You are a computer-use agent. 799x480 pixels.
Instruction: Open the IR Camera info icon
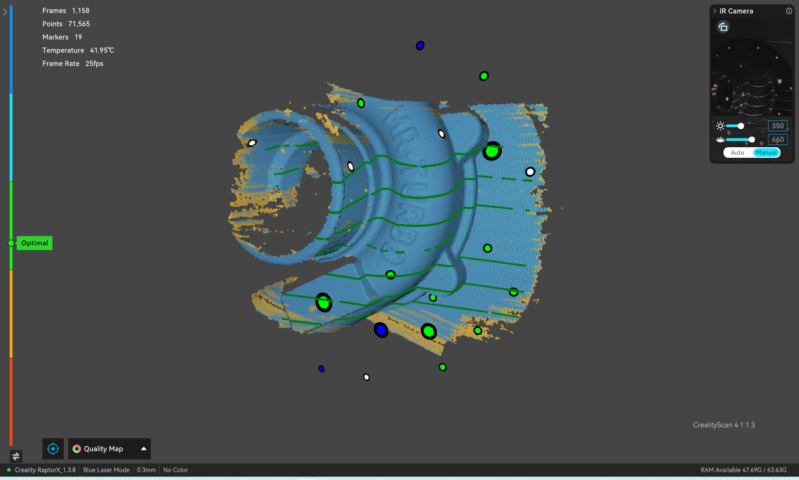789,11
